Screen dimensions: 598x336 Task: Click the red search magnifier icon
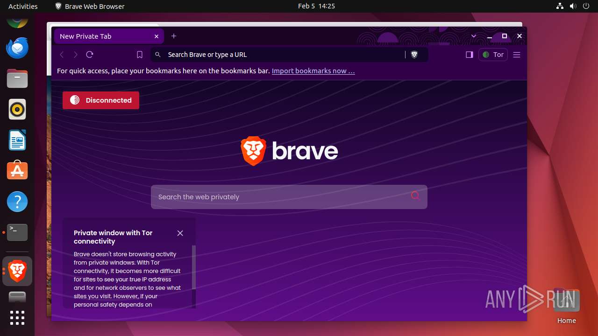[x=415, y=196]
